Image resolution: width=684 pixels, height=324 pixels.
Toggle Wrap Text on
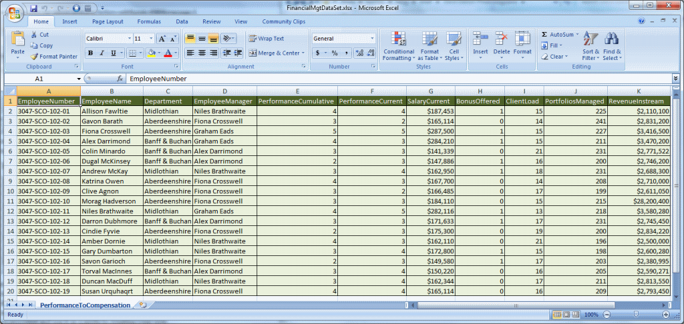pyautogui.click(x=266, y=39)
